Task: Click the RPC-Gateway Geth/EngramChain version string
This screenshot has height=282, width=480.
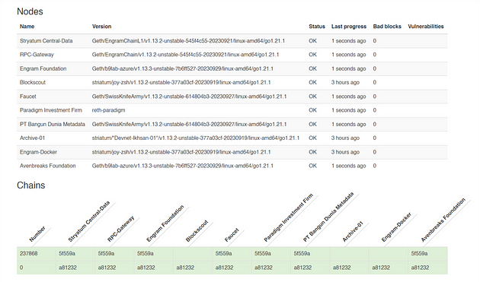Action: [185, 55]
